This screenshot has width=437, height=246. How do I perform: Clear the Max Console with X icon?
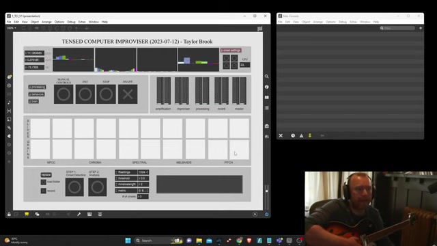(281, 135)
